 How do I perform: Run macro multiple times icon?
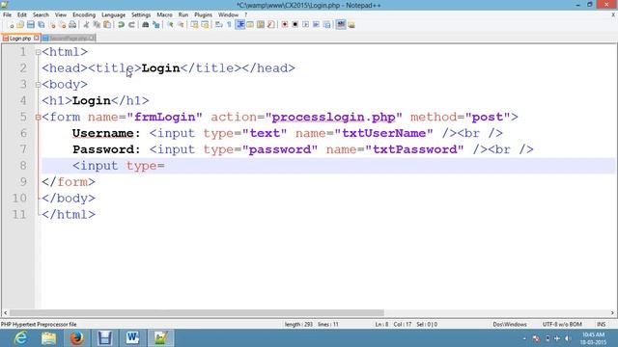316,25
